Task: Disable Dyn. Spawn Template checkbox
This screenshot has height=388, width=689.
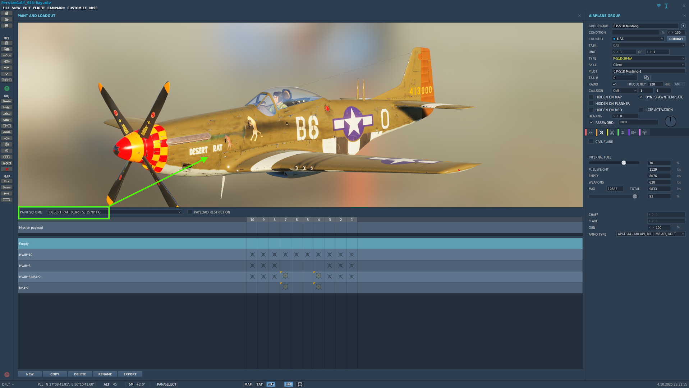Action: pos(641,97)
